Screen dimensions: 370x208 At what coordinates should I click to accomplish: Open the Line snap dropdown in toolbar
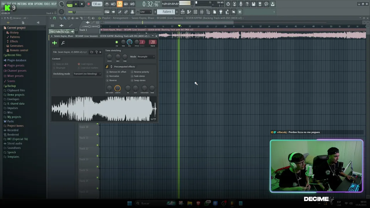pos(145,12)
